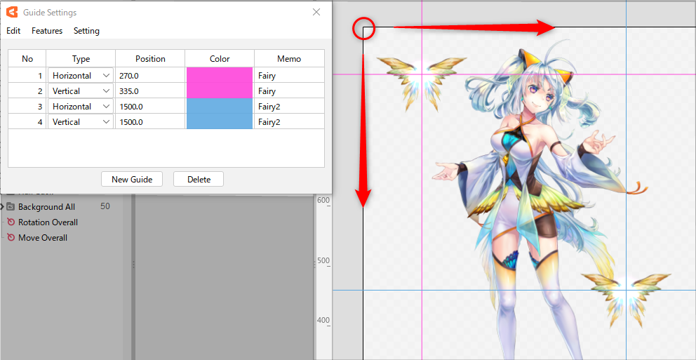696x360 pixels.
Task: Click the New Guide button
Action: 132,180
